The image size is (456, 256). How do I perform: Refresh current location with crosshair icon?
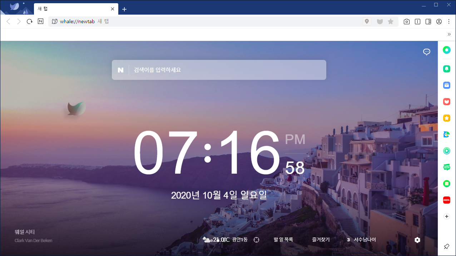click(256, 240)
